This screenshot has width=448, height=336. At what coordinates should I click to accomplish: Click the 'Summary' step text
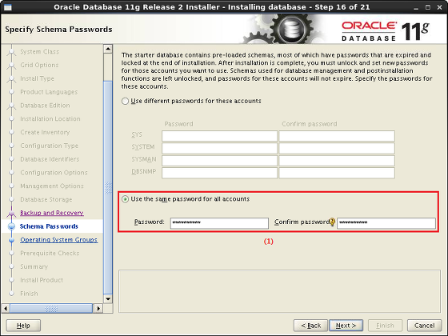click(34, 266)
